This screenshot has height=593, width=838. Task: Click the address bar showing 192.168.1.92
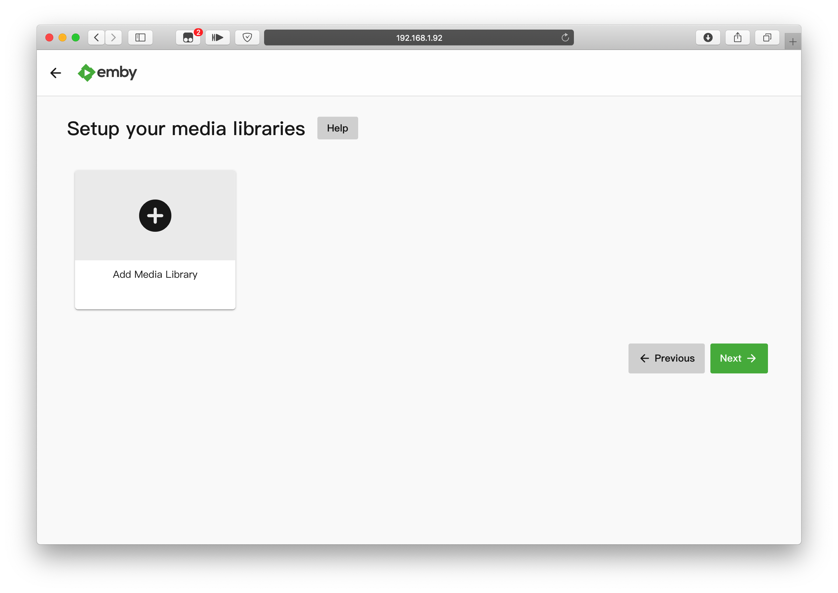(x=419, y=37)
